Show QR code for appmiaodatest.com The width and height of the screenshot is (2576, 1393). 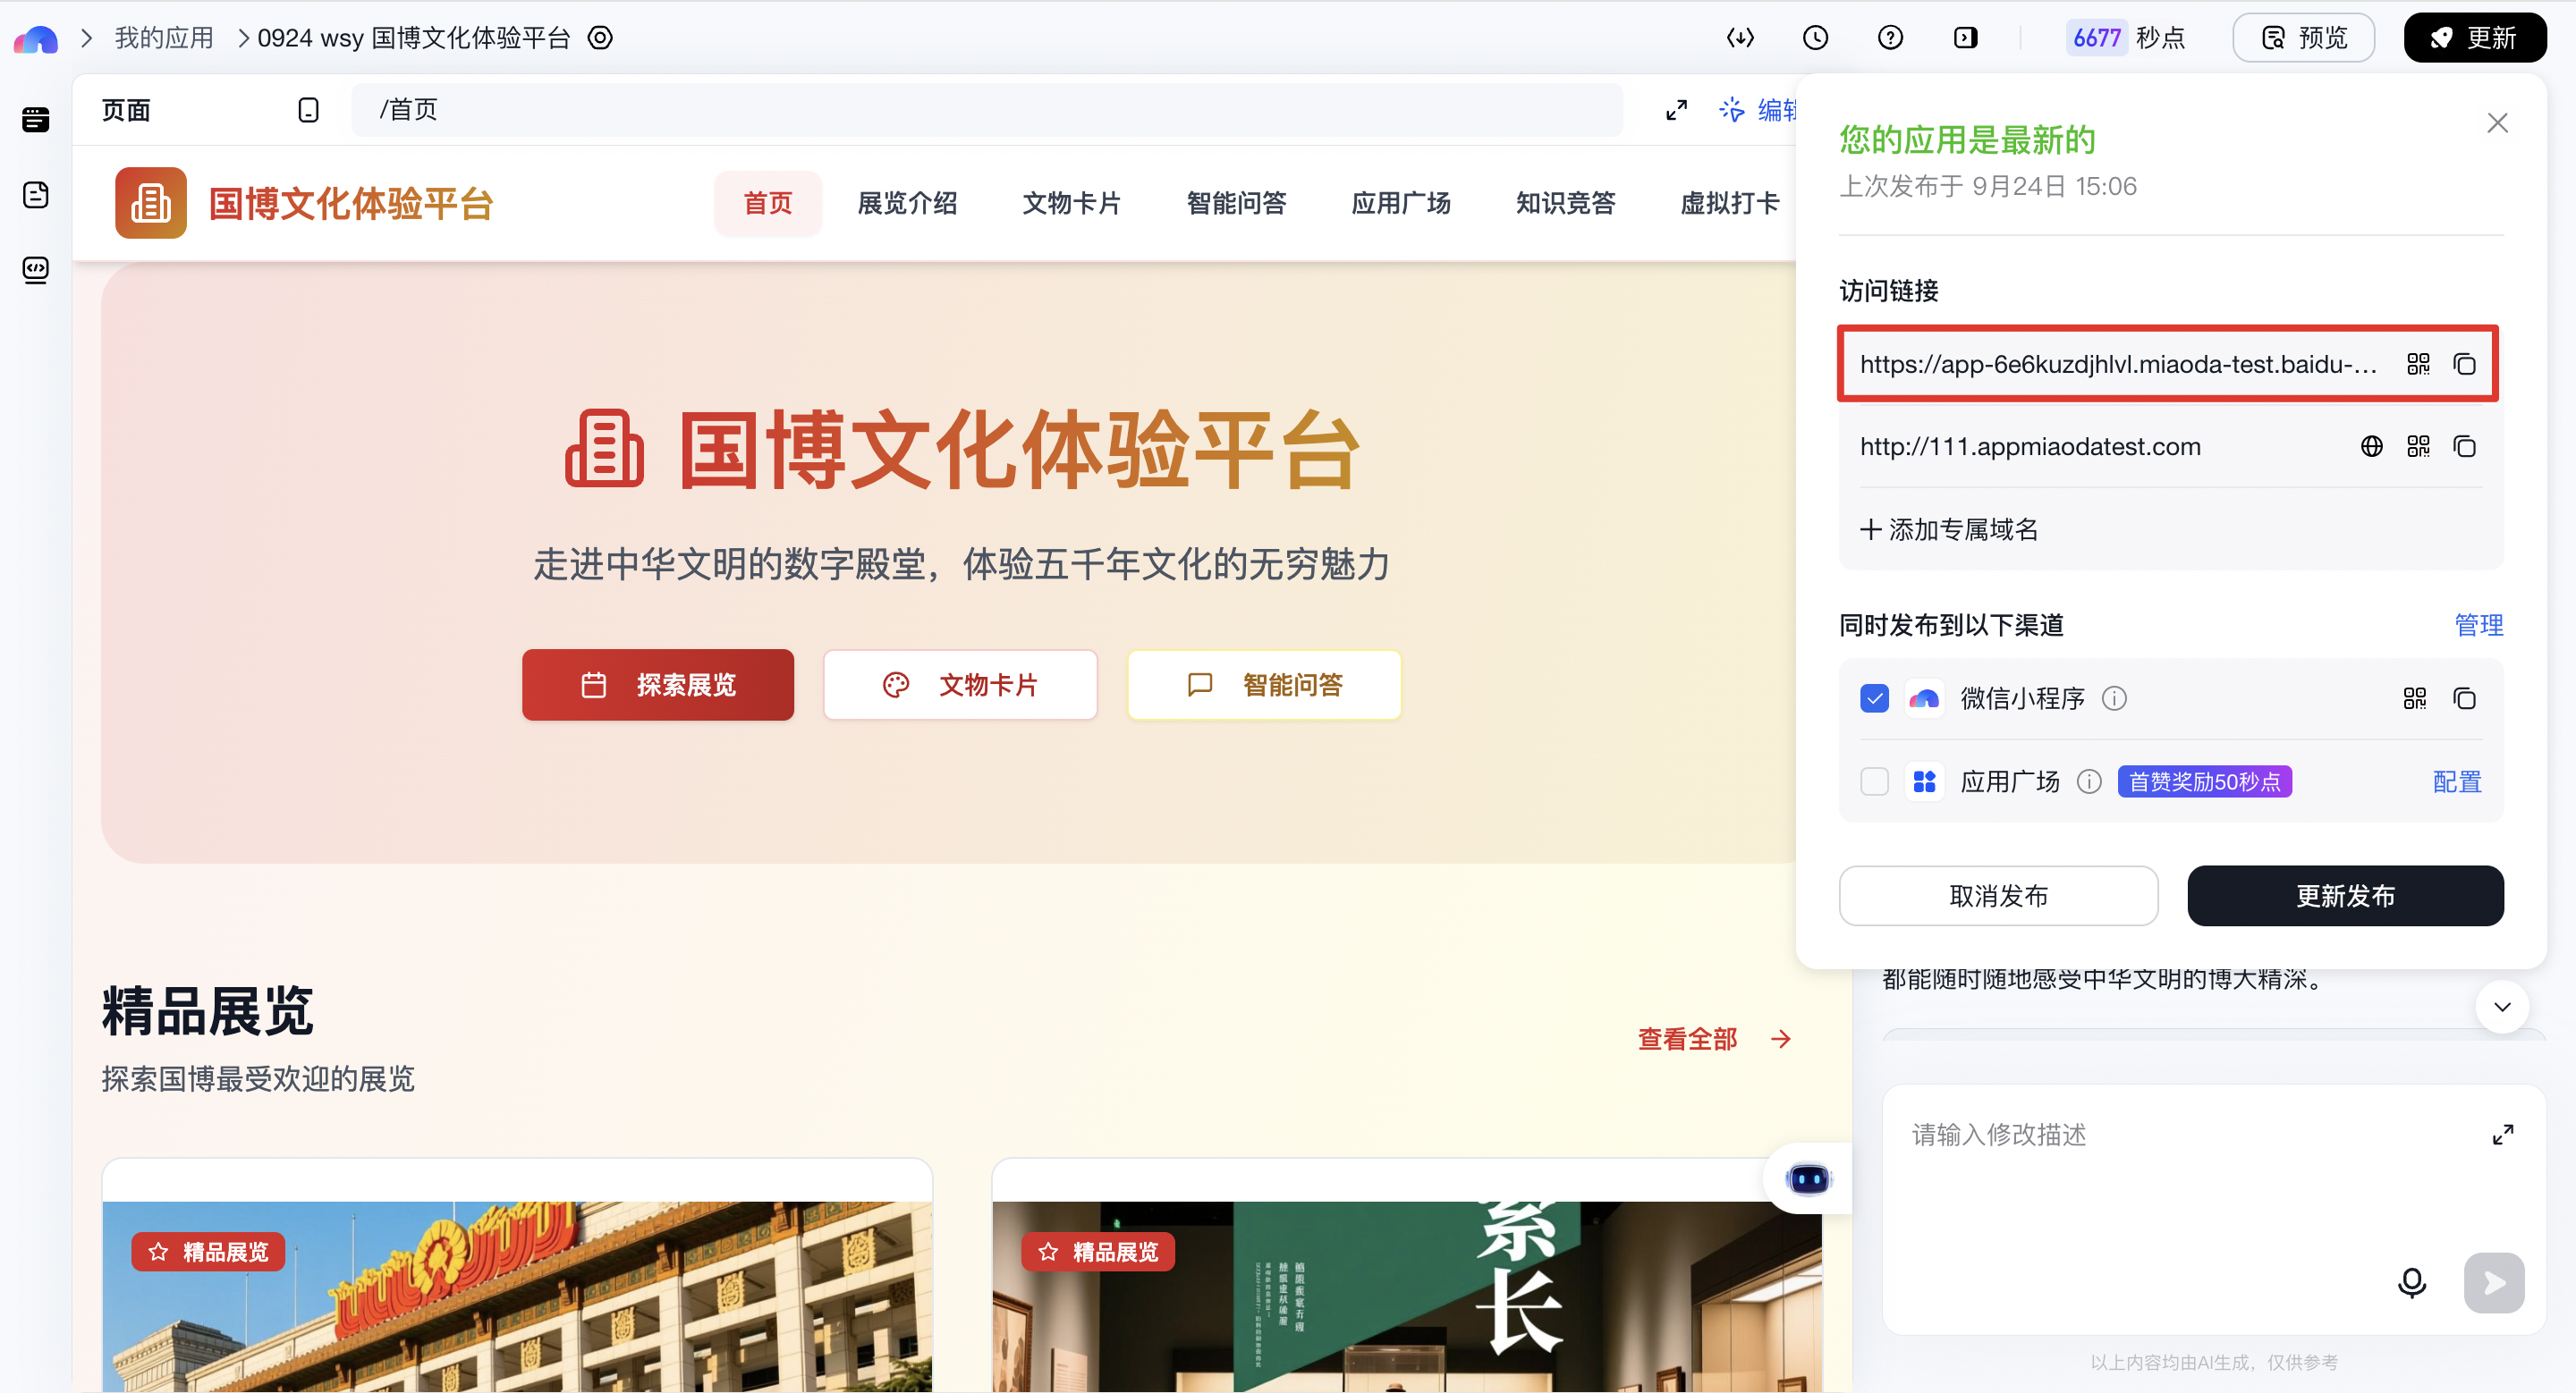pyautogui.click(x=2418, y=447)
